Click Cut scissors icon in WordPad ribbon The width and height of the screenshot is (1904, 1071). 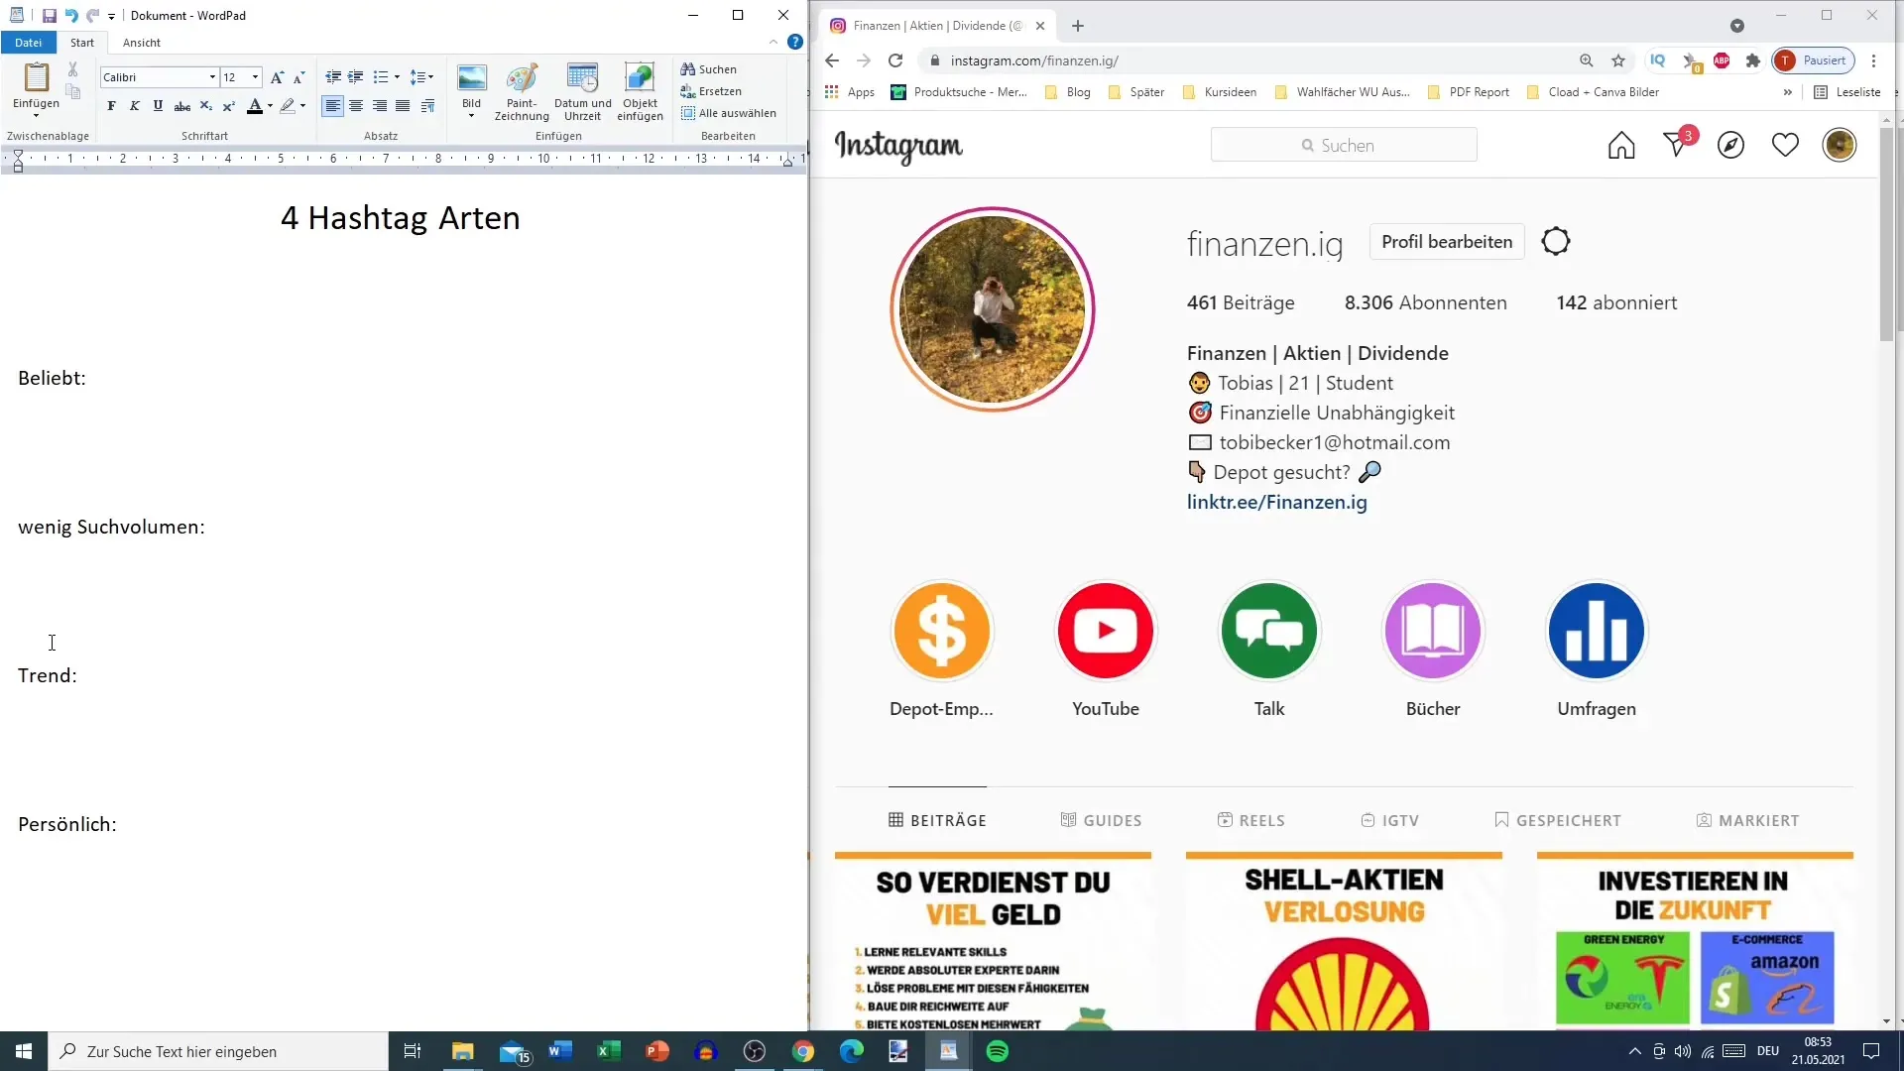point(72,69)
